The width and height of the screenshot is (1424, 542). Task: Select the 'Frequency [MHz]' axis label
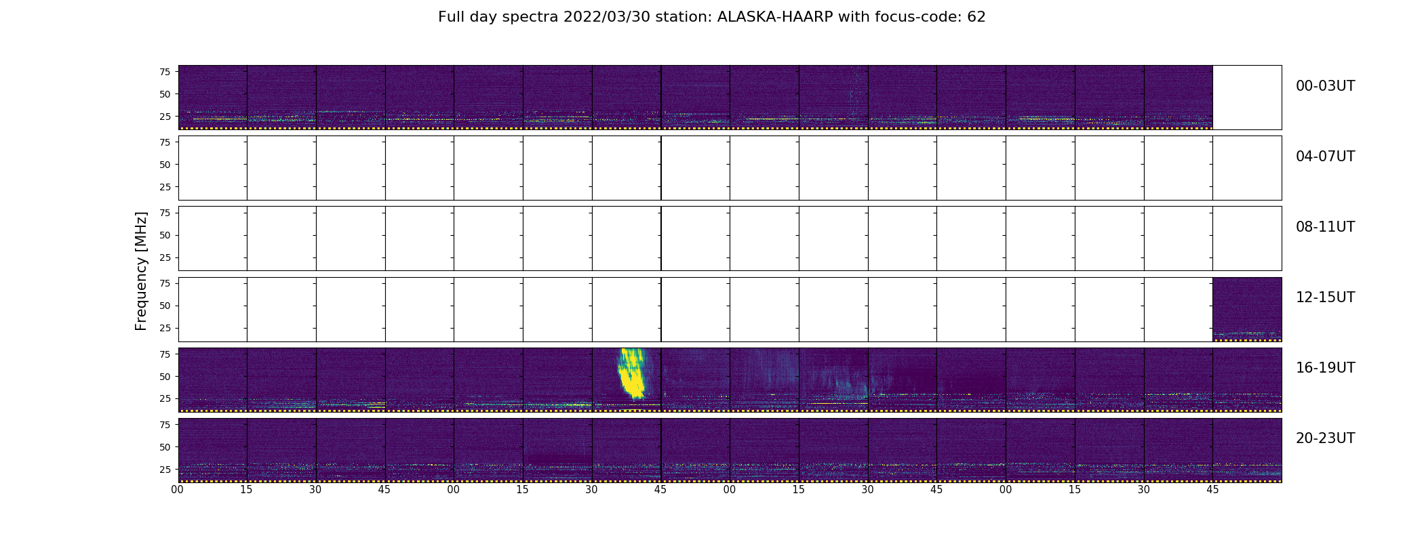tap(141, 271)
